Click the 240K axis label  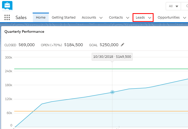[x=9, y=71]
